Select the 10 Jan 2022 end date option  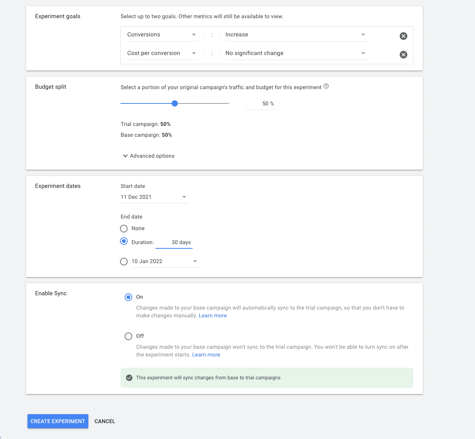click(124, 262)
